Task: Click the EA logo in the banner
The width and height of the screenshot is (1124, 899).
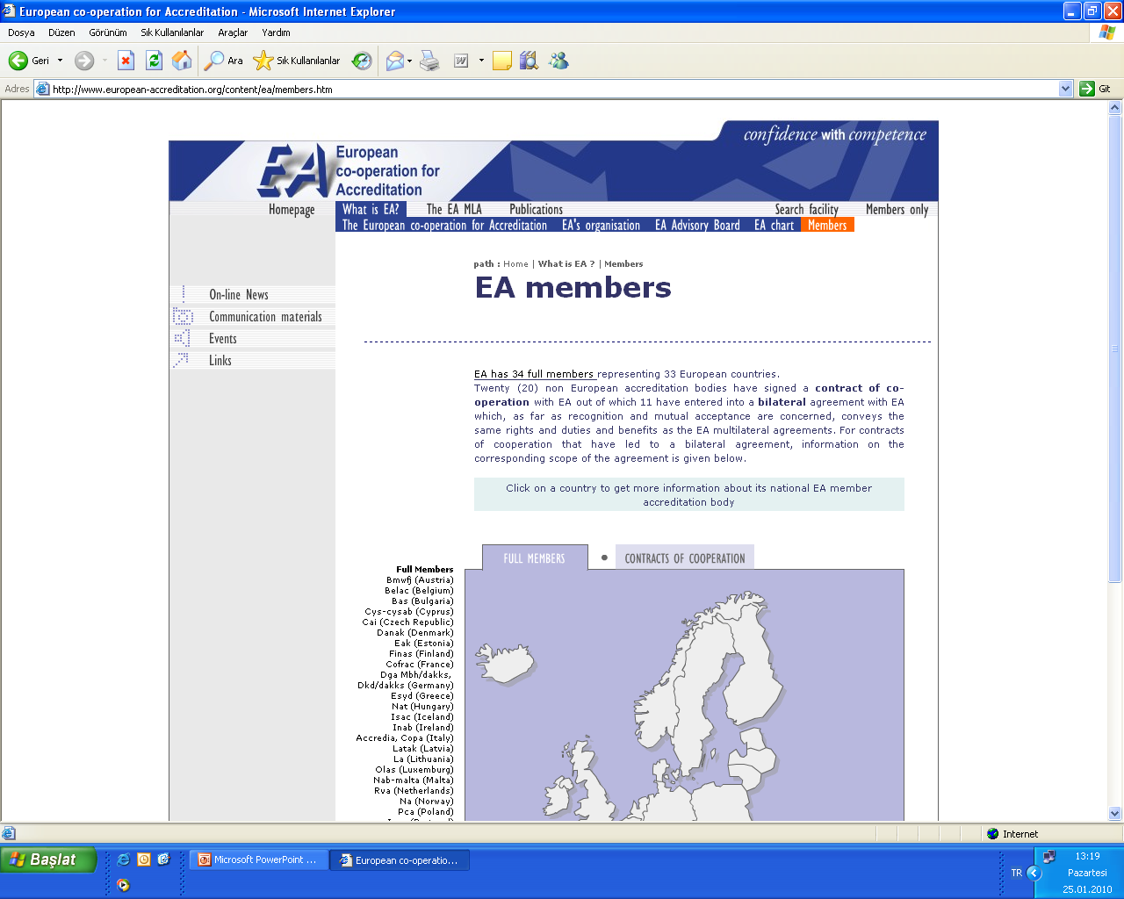Action: [295, 170]
